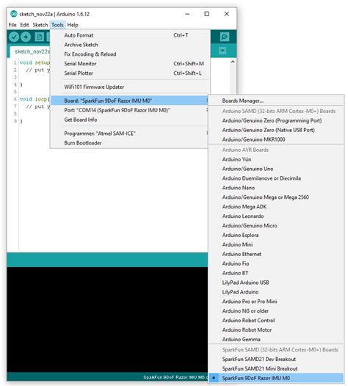Screen dimensions: 348x386
Task: Pick Arduino Nano board
Action: (x=276, y=188)
